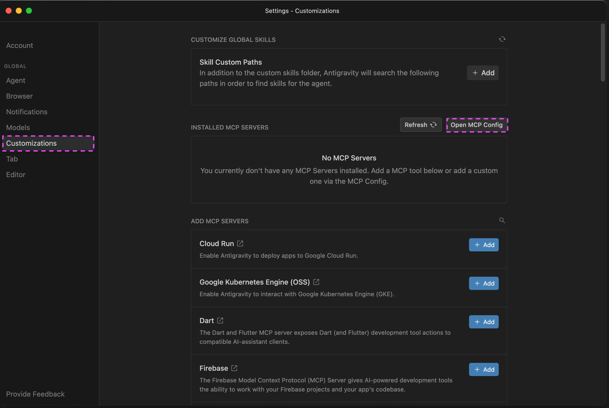The image size is (609, 408).
Task: Add the Dart MCP server
Action: [x=484, y=322]
